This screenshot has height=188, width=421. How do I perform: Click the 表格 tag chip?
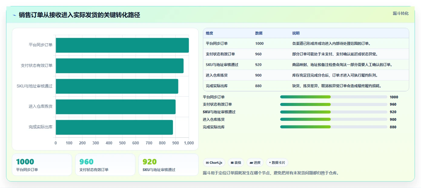click(236, 163)
